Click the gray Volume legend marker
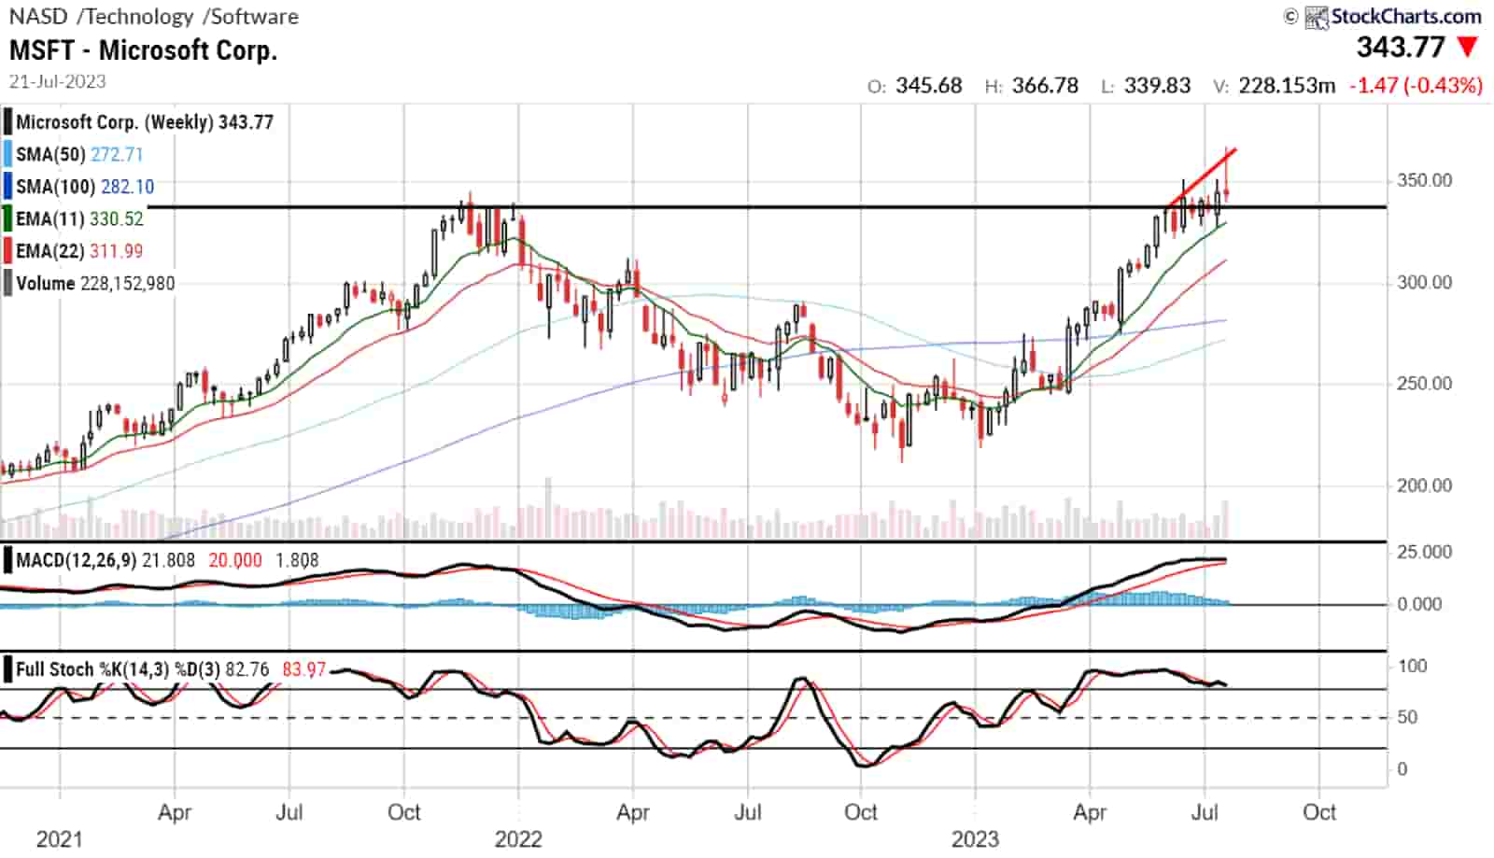1494x858 pixels. tap(7, 283)
